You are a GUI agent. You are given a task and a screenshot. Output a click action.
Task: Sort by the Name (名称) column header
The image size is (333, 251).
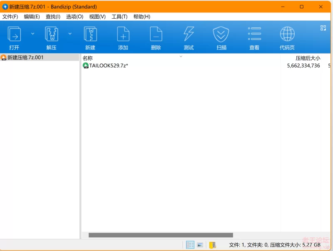(87, 58)
